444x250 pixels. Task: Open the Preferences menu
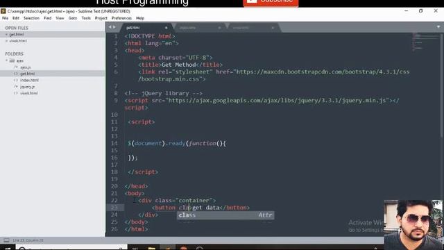point(121,18)
